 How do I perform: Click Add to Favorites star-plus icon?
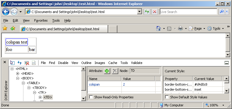pyautogui.click(x=13, y=28)
